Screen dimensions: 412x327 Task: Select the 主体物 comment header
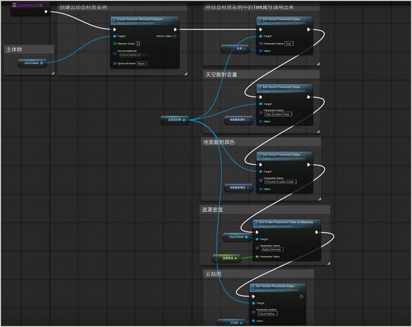29,49
